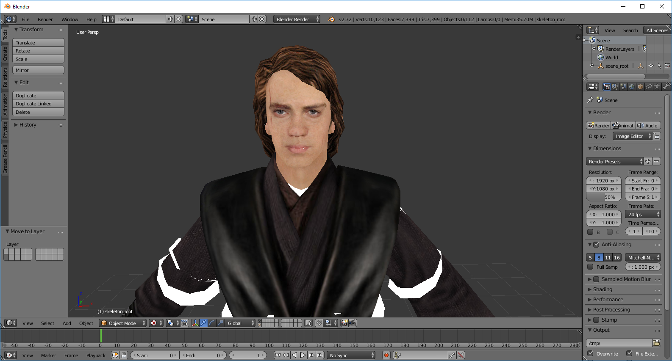Select the translate manipulator arrow icon
672x361 pixels.
pyautogui.click(x=203, y=323)
